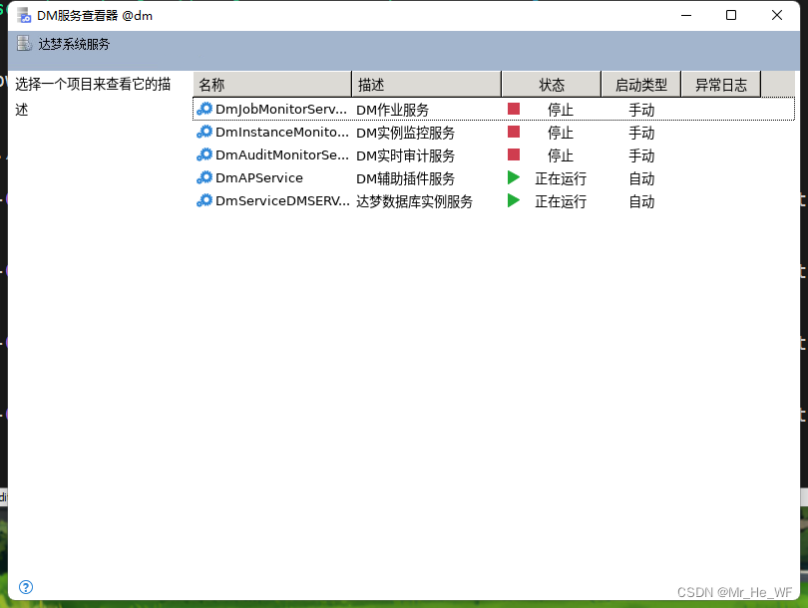Sort by the 启动类型 column header

point(641,85)
